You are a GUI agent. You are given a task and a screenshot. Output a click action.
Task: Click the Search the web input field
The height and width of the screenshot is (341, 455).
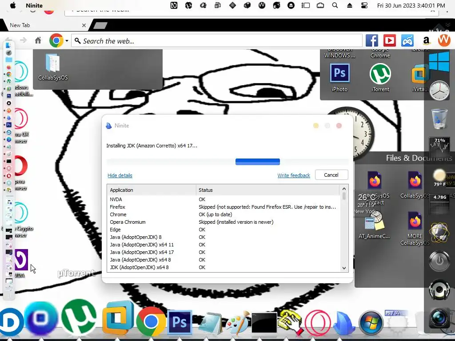[217, 41]
